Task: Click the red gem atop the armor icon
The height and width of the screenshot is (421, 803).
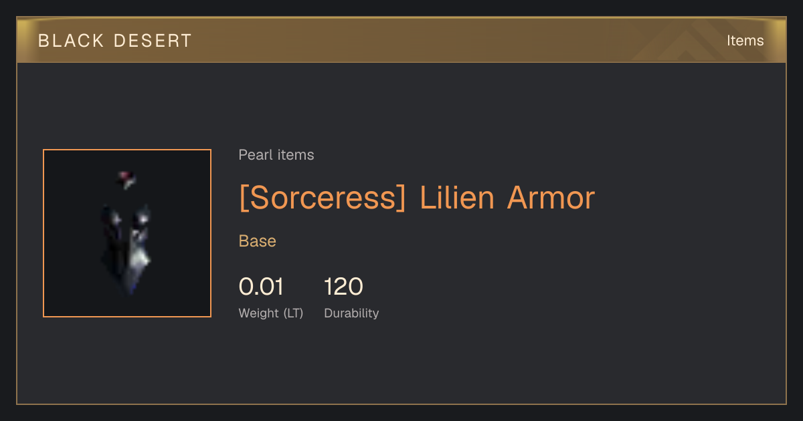Action: click(x=126, y=178)
